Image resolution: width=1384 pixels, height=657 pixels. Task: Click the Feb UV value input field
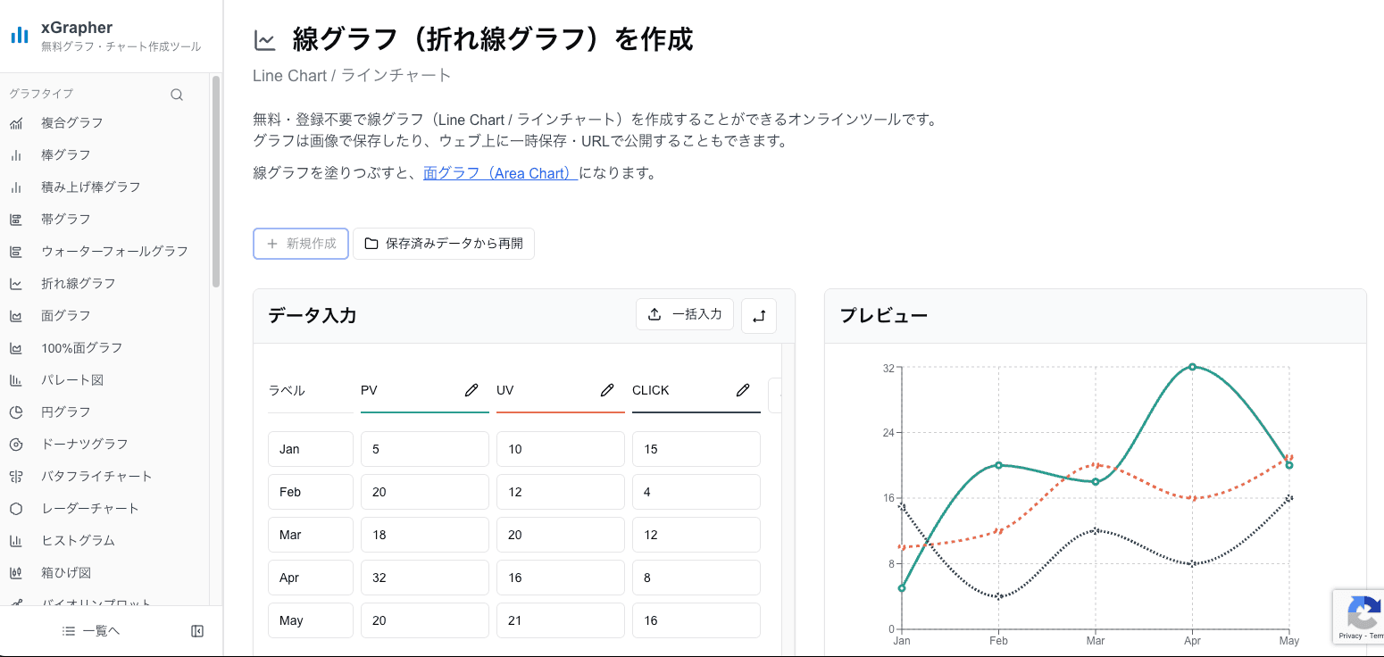click(560, 492)
